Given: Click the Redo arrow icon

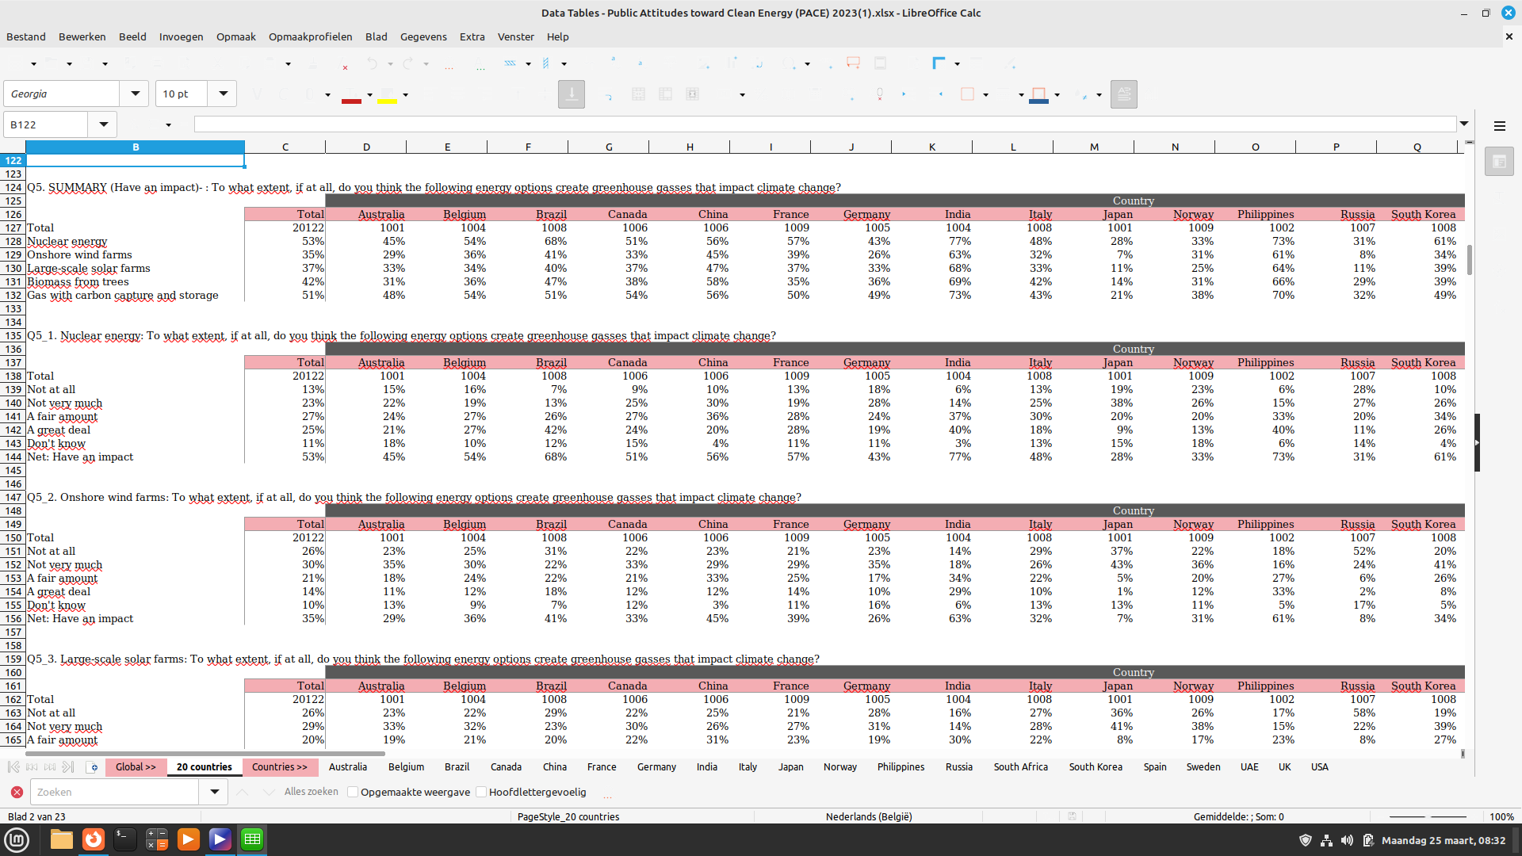Looking at the screenshot, I should [x=407, y=63].
